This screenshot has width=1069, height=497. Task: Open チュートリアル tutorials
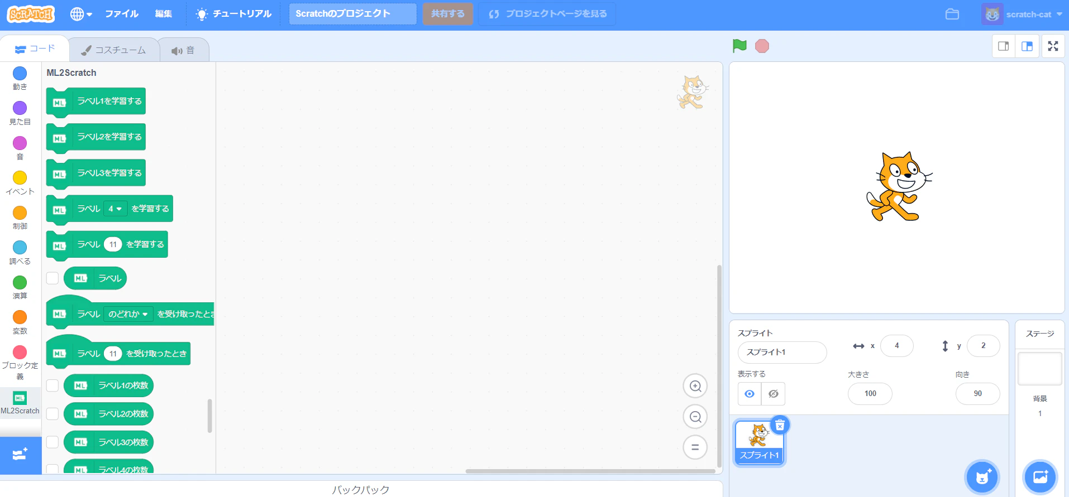[234, 14]
